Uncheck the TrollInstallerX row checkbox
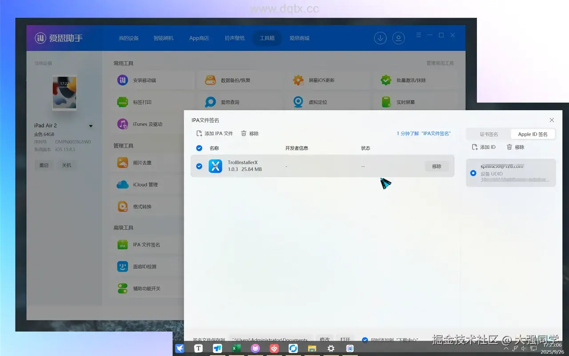 pyautogui.click(x=199, y=166)
